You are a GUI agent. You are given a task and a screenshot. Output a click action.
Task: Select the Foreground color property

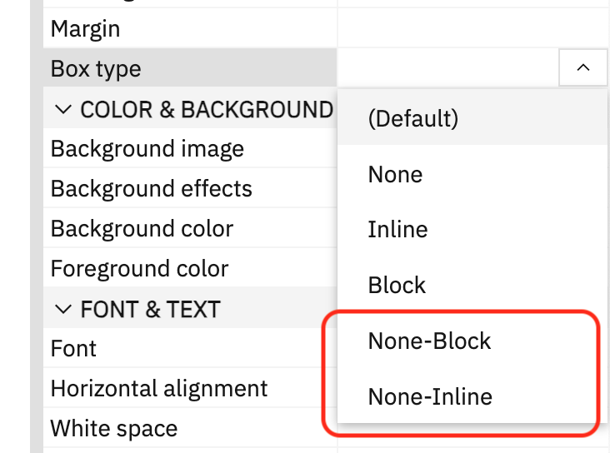(190, 268)
